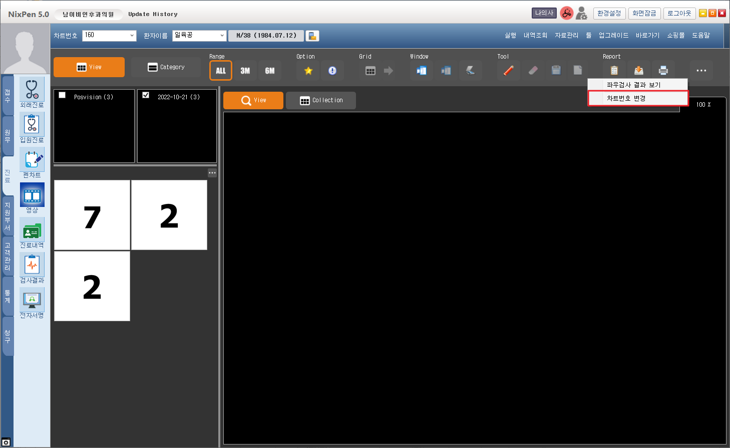Click the printer icon in Report
This screenshot has height=448, width=730.
[x=663, y=71]
